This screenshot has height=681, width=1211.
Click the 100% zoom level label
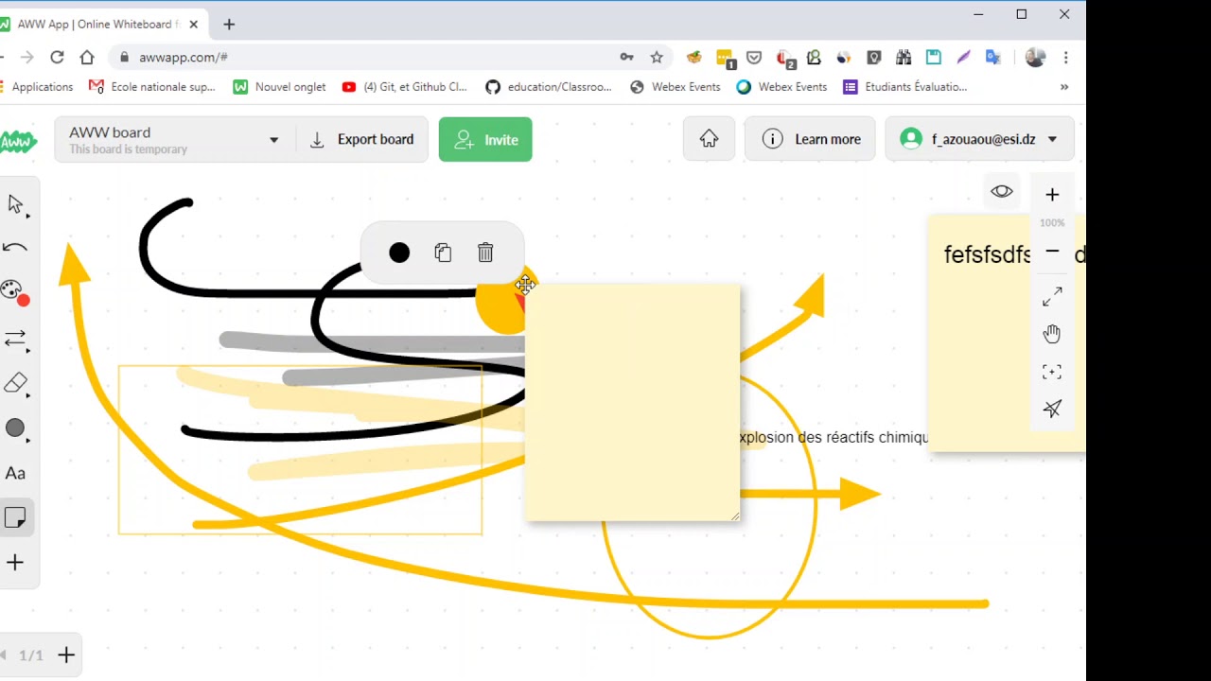(1052, 223)
